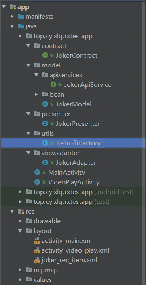The height and width of the screenshot is (285, 146).
Task: Click the XML file icon of activity_main.xml
Action: (x=37, y=241)
